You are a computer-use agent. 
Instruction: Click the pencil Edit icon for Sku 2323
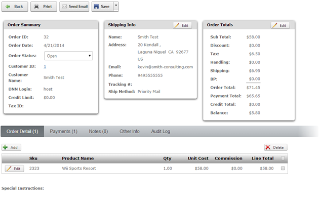pyautogui.click(x=9, y=169)
